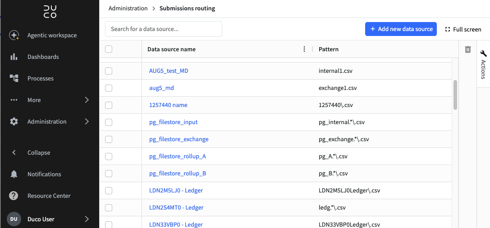The image size is (490, 228).
Task: Click the exchange1.csv pattern cell
Action: 338,88
